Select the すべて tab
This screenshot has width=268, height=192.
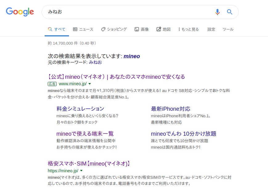[57, 29]
